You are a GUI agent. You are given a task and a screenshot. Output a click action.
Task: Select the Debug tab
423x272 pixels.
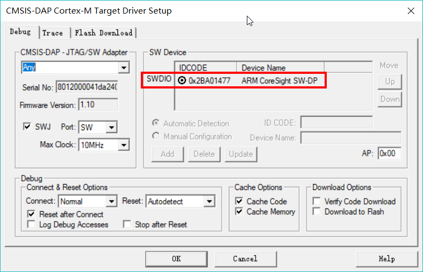coord(21,32)
